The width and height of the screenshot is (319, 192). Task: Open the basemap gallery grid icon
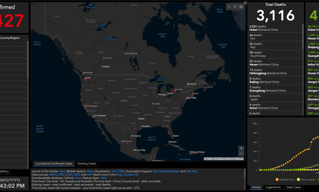[x=240, y=7]
